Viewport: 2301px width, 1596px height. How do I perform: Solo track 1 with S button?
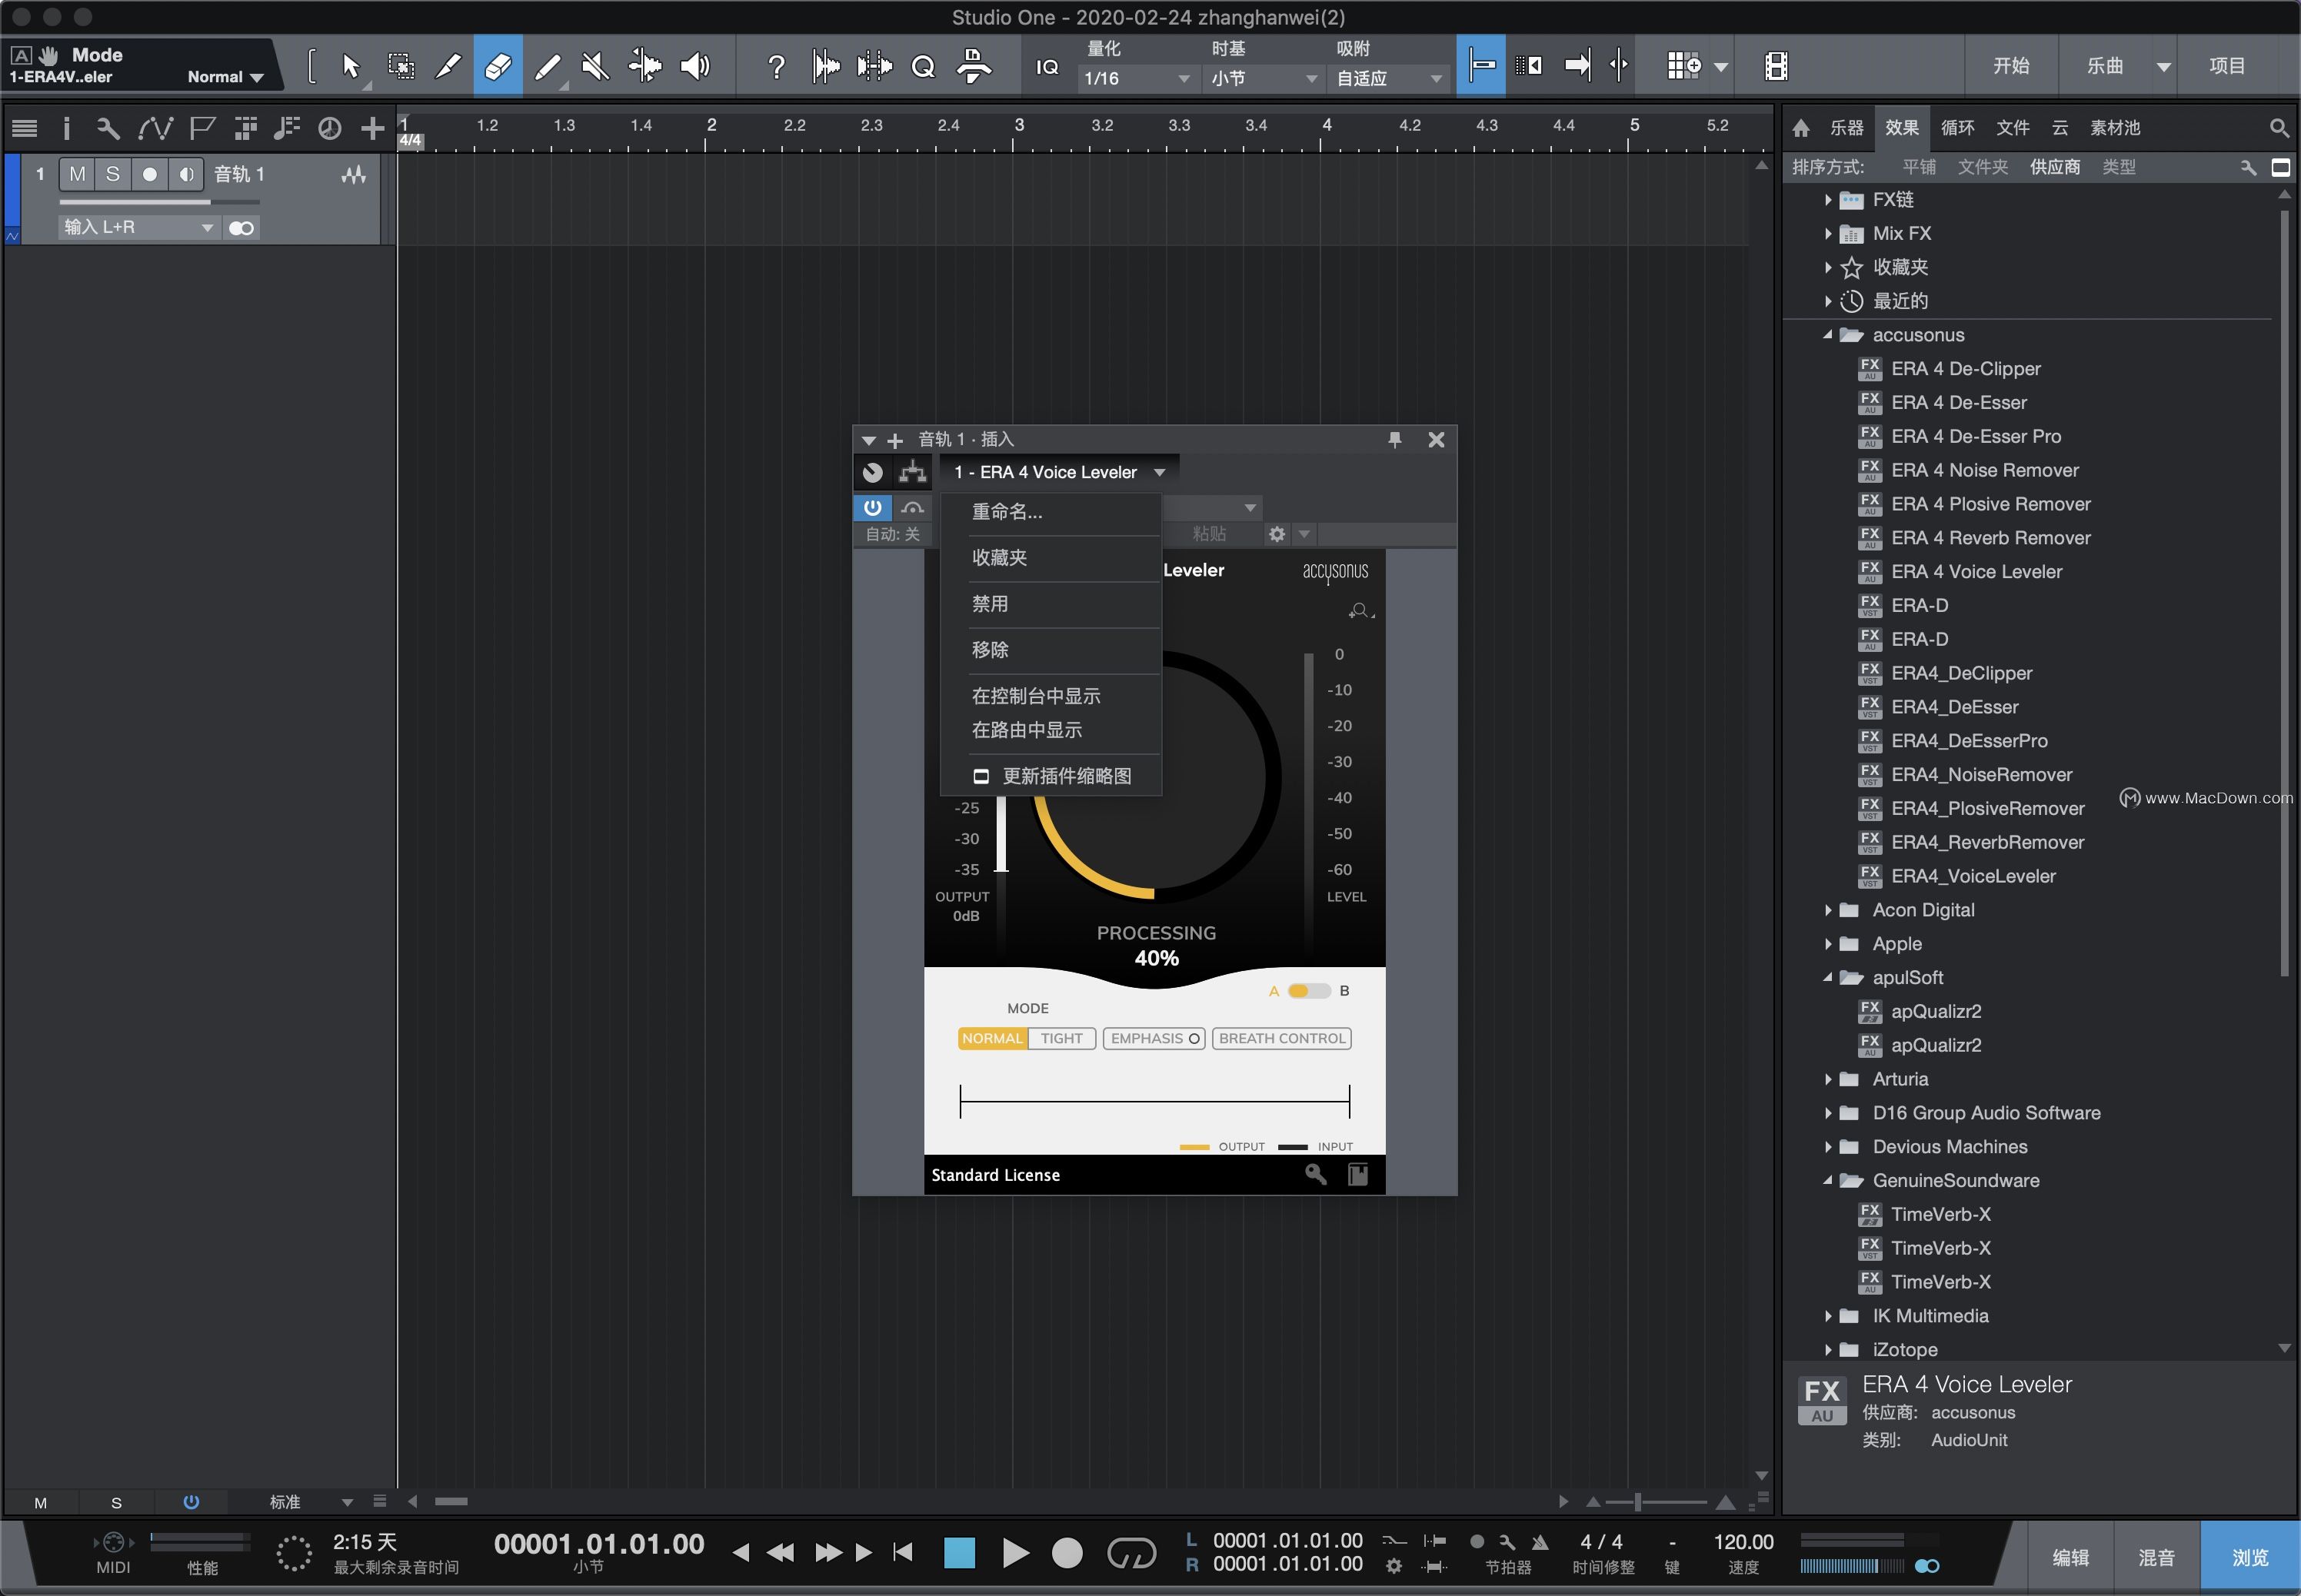113,174
